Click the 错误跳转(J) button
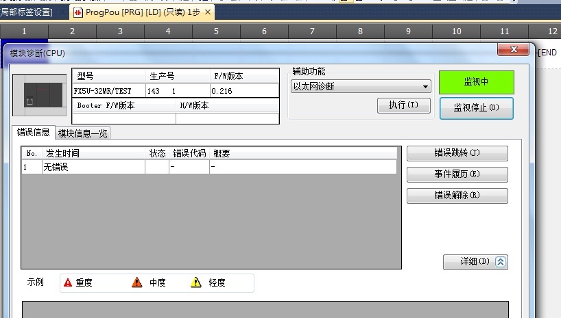The width and height of the screenshot is (561, 318). coord(457,153)
